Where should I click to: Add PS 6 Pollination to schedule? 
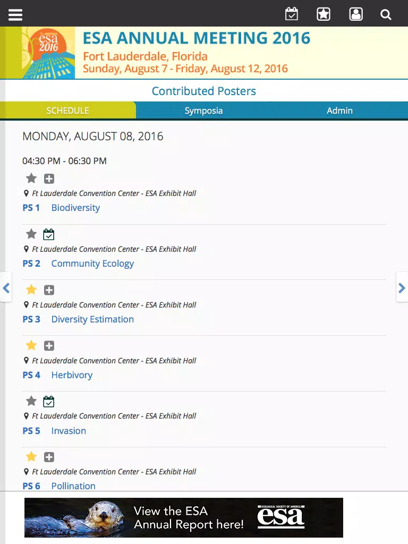(49, 457)
